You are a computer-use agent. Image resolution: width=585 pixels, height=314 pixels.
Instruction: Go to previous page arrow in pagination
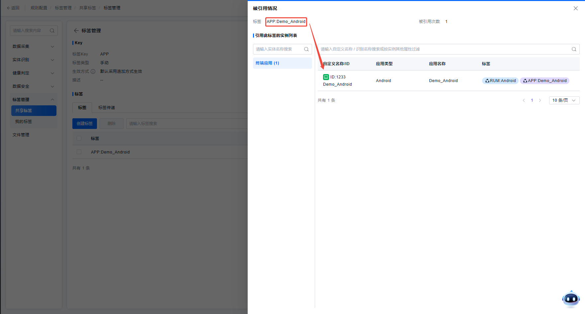524,100
